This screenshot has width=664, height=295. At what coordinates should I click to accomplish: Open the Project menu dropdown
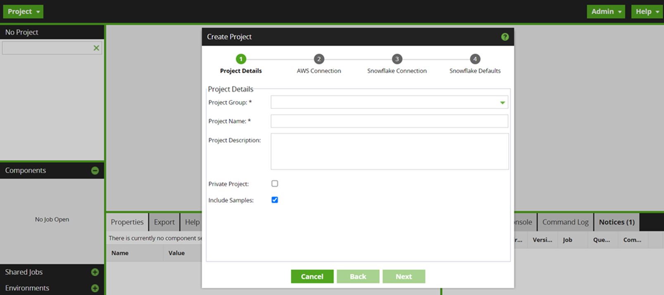point(23,12)
